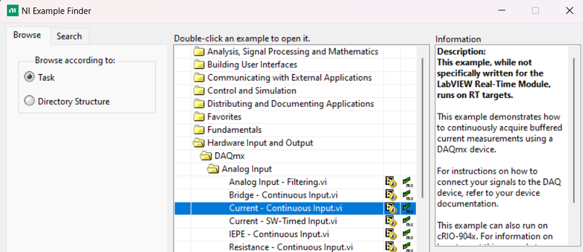Click Communicating with External Applications folder icon

[199, 78]
